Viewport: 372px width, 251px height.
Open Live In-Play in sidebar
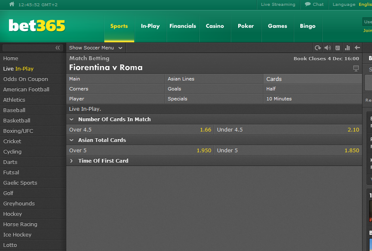click(33, 69)
